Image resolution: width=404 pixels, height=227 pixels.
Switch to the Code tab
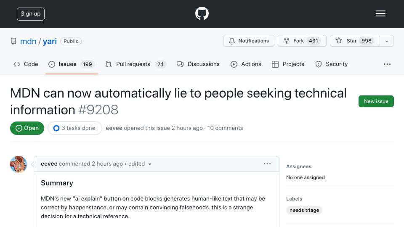pos(26,64)
